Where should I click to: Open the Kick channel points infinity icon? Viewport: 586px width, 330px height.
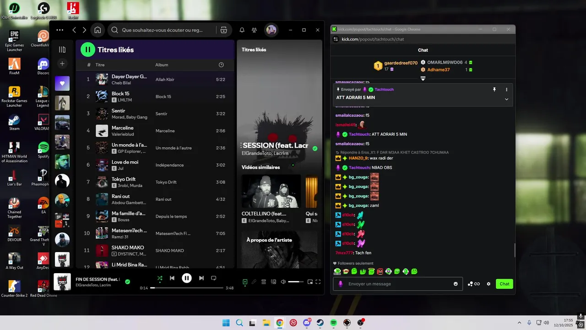(474, 284)
